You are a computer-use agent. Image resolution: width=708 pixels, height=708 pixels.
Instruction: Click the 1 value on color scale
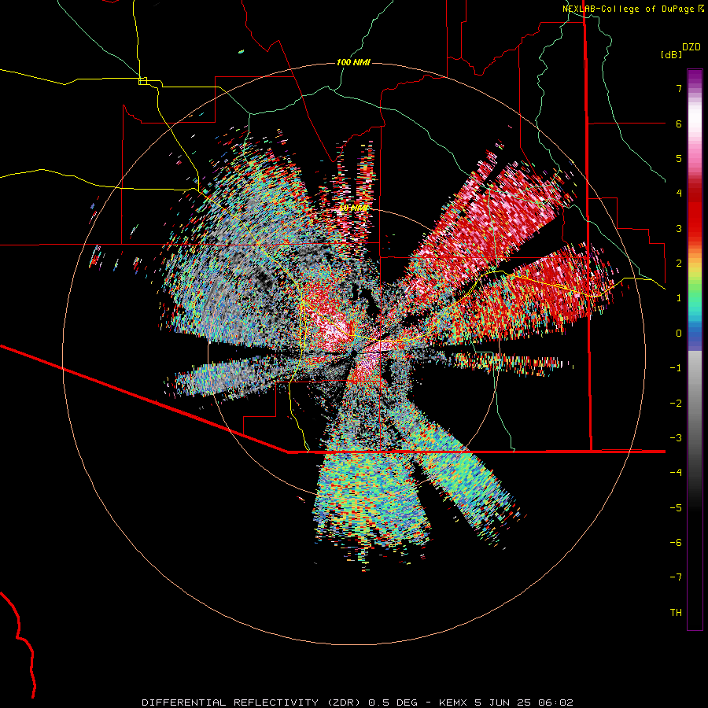(679, 298)
